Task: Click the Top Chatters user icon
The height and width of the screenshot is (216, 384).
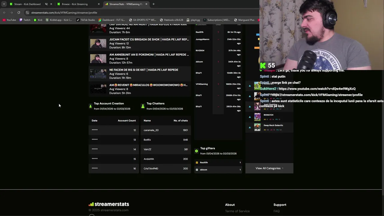Action: tap(143, 106)
